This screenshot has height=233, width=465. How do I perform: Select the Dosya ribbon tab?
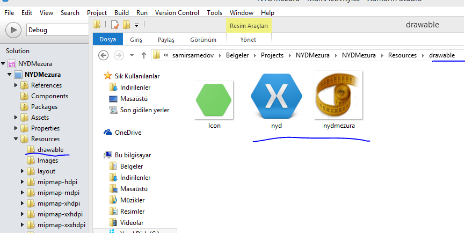tap(107, 39)
